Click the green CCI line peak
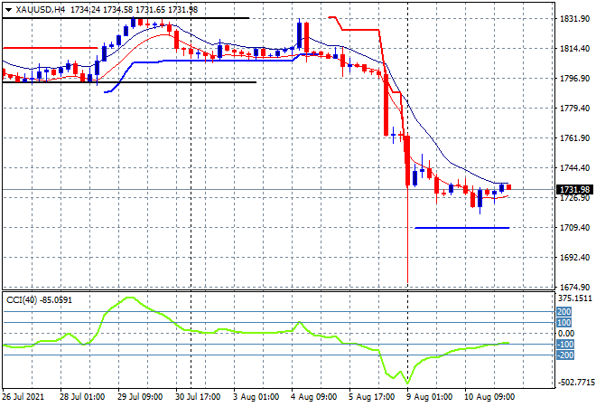The height and width of the screenshot is (407, 596). point(131,298)
